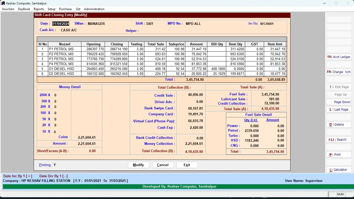The image size is (354, 199).
Task: Click the Coins value 2,21,604.61
Action: pos(87,137)
